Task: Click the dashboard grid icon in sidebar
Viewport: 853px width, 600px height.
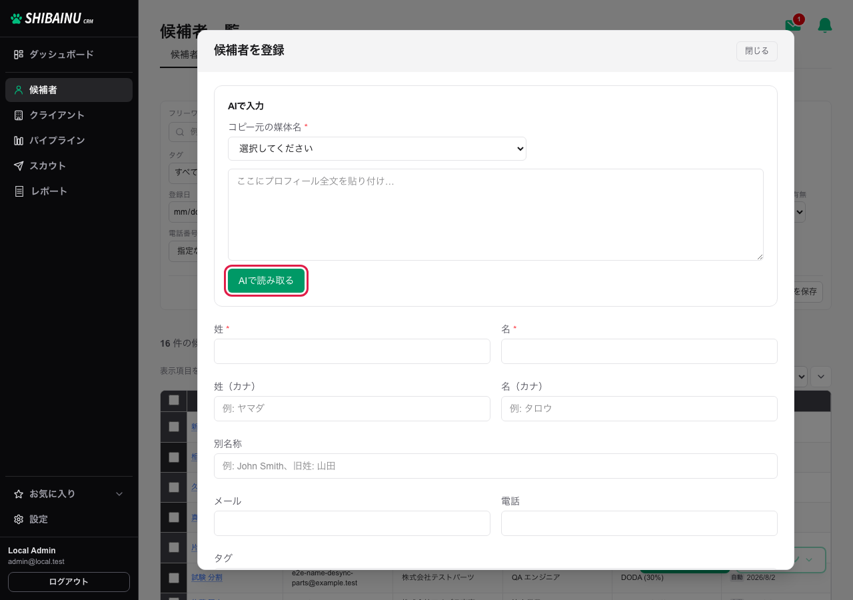Action: tap(19, 55)
